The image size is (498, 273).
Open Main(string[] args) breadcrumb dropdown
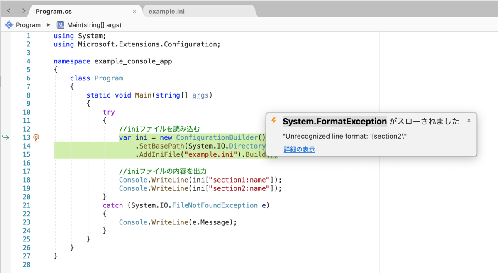coord(94,25)
